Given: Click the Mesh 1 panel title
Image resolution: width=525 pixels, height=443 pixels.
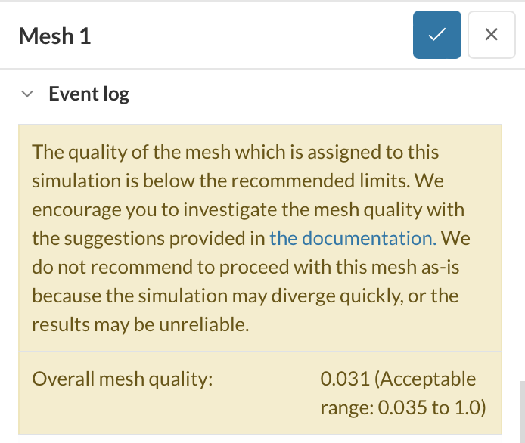Looking at the screenshot, I should click(54, 36).
